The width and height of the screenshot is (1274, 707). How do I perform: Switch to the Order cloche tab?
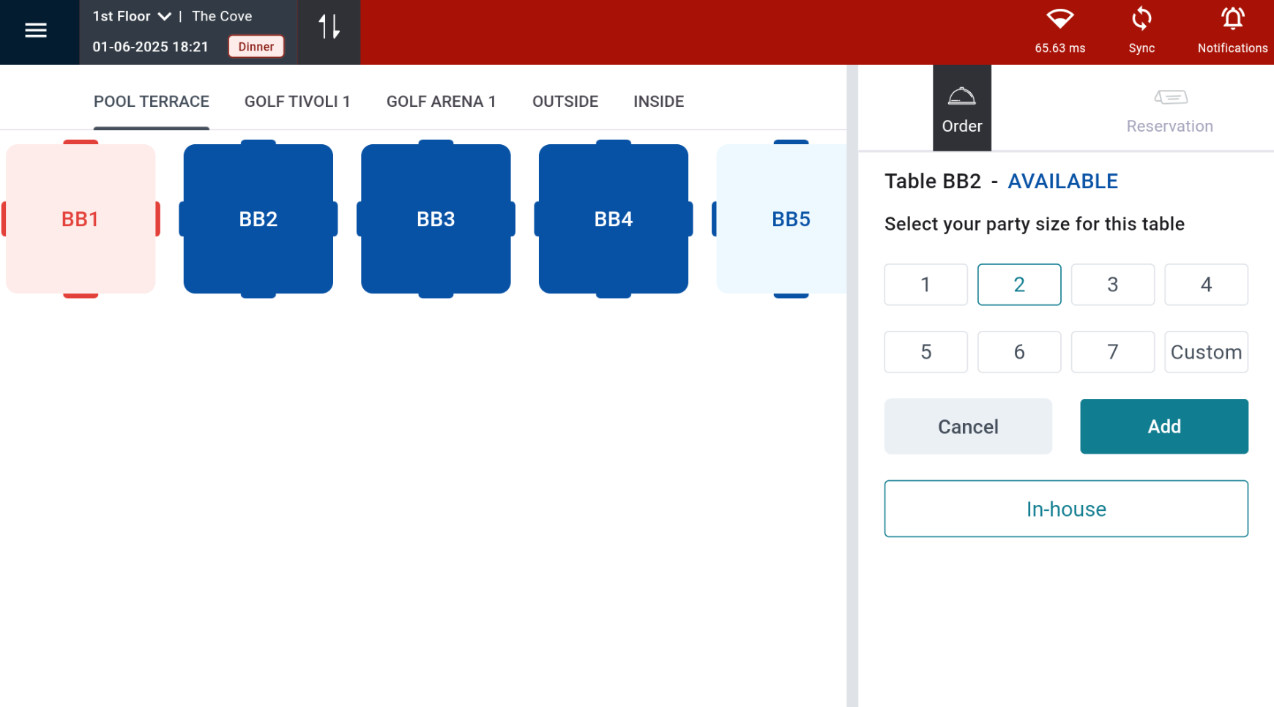(x=961, y=108)
